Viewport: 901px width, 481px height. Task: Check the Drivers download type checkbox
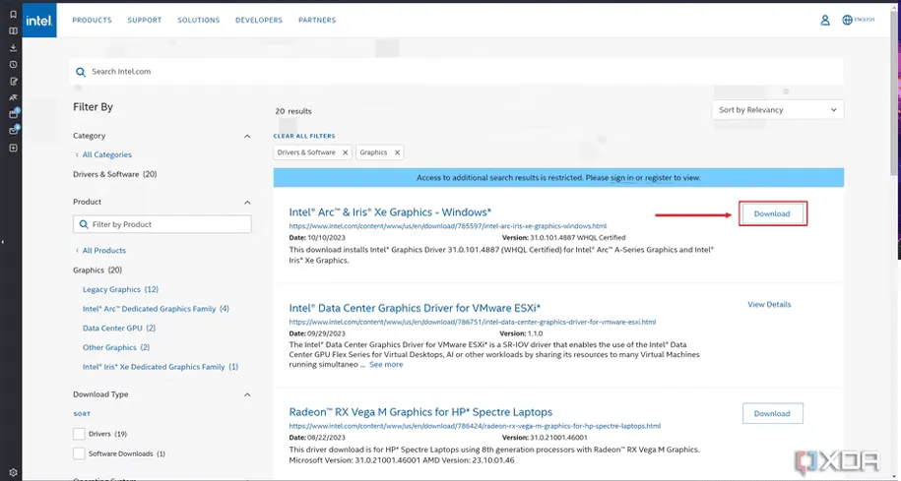coord(79,434)
